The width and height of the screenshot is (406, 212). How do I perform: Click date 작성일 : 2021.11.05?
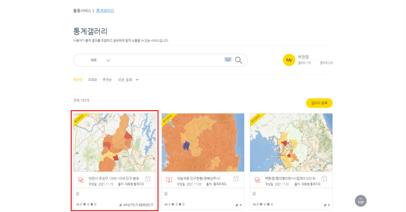click(x=189, y=184)
